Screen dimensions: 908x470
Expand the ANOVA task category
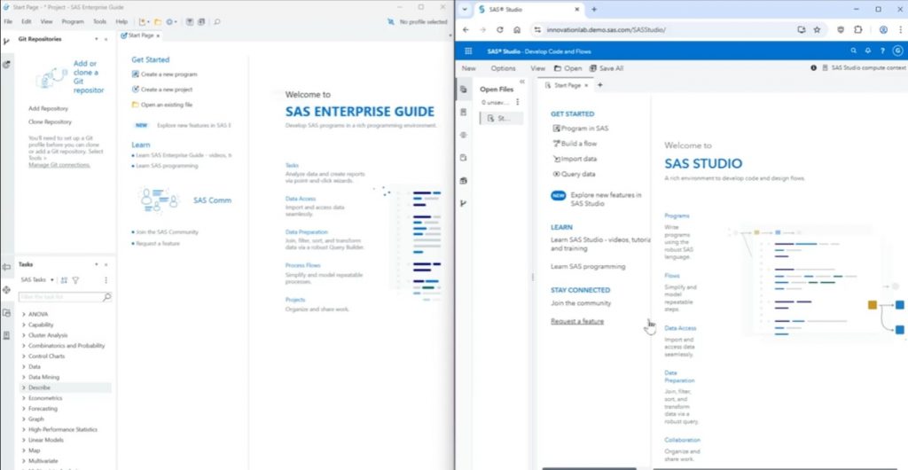tap(24, 314)
